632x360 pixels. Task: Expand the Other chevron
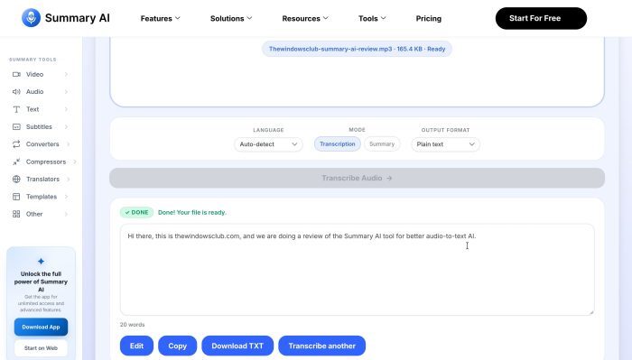[x=67, y=214]
